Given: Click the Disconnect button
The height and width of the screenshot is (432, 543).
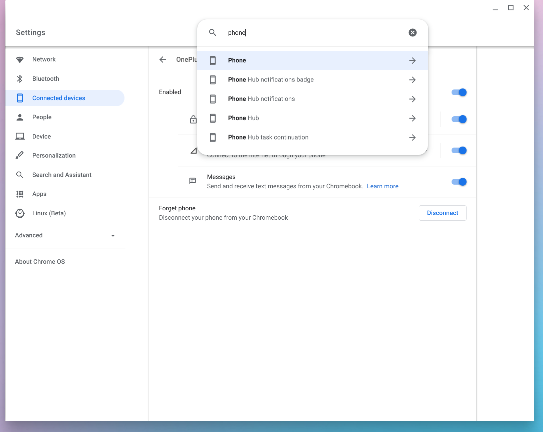Looking at the screenshot, I should [x=442, y=213].
